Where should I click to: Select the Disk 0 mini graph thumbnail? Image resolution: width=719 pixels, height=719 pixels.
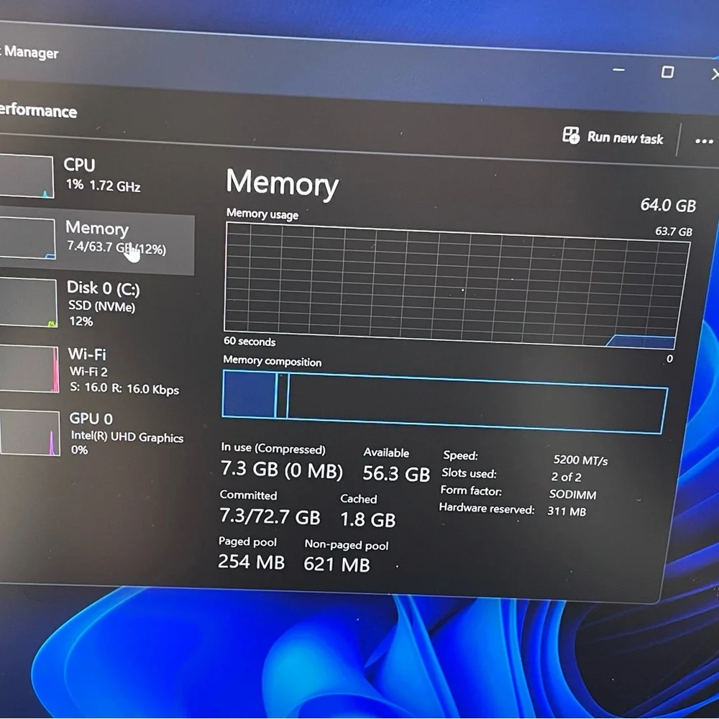tap(28, 303)
